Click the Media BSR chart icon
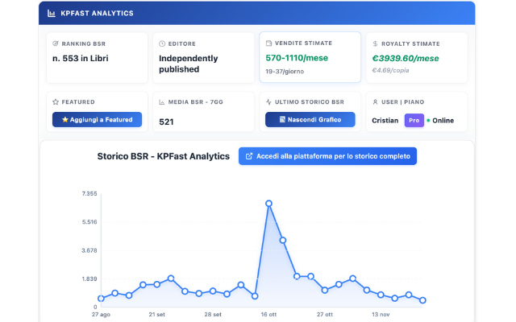The width and height of the screenshot is (516, 322). [x=162, y=102]
